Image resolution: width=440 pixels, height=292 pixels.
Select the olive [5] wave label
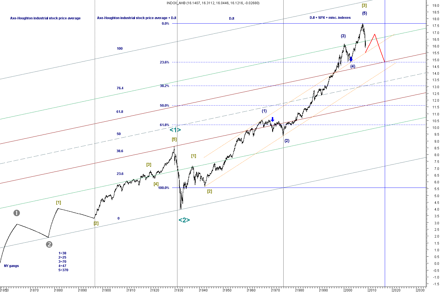coord(174,139)
